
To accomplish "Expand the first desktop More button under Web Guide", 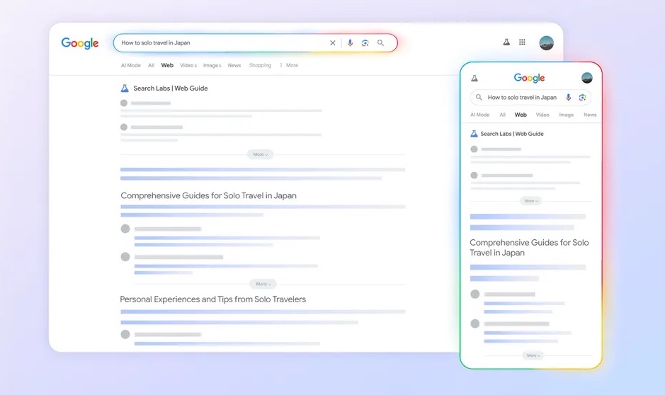I will pos(260,154).
